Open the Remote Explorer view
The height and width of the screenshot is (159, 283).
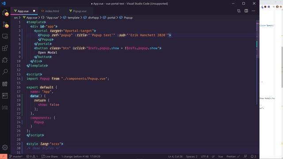(5, 36)
